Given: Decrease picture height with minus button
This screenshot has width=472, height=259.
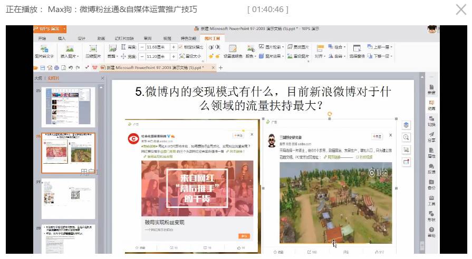Looking at the screenshot, I should point(142,47).
